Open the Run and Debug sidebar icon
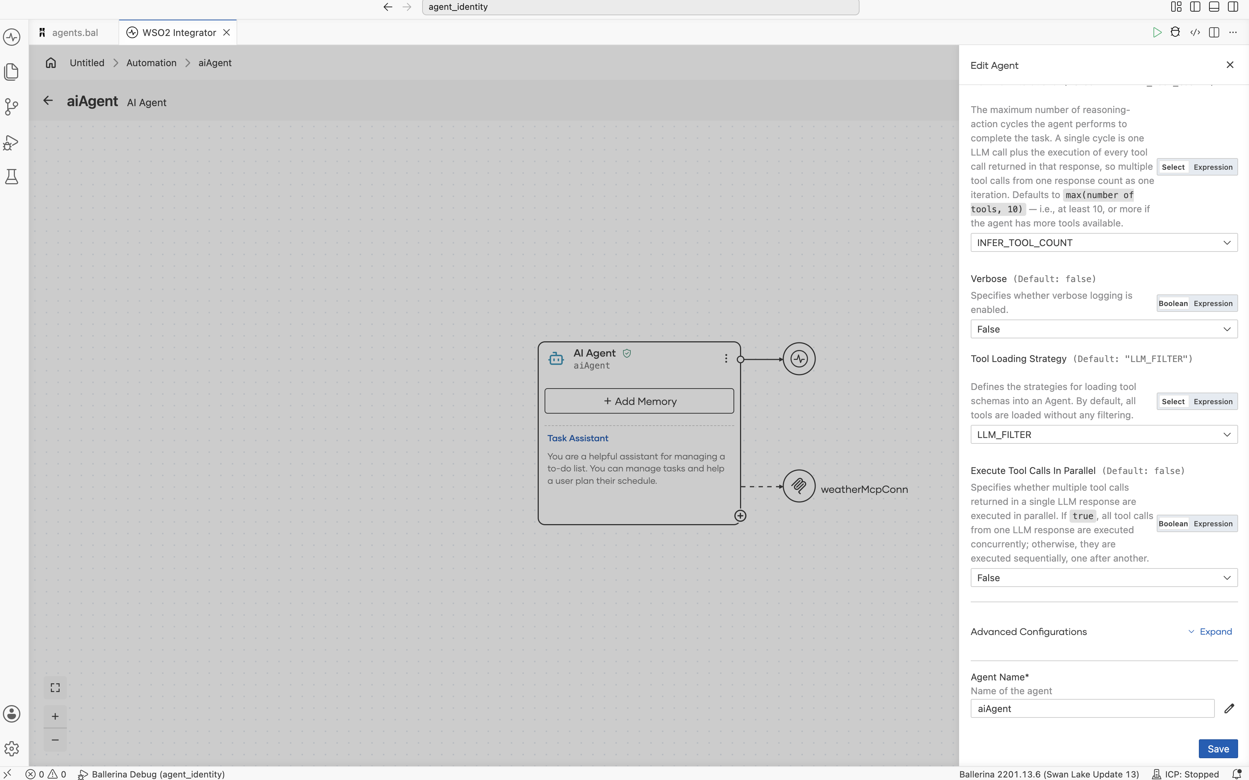 coord(11,142)
